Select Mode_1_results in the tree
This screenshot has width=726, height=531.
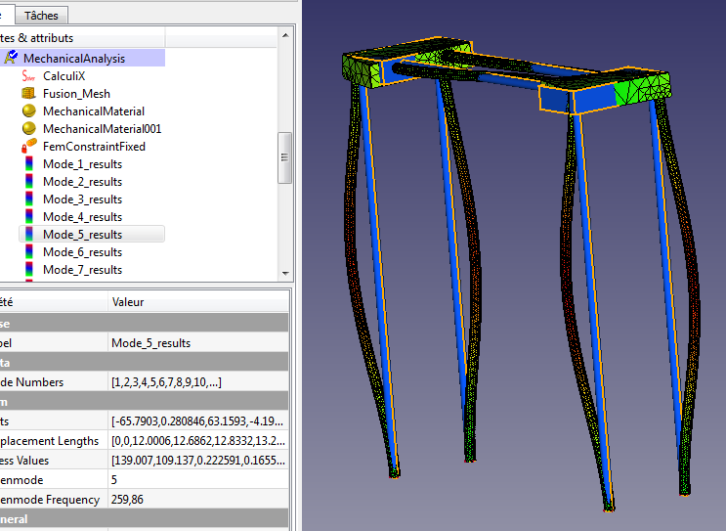pos(82,164)
